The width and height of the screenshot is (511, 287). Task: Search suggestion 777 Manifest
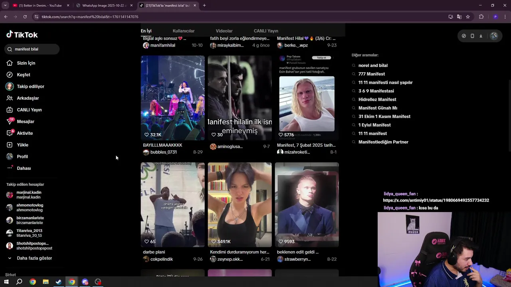click(372, 74)
